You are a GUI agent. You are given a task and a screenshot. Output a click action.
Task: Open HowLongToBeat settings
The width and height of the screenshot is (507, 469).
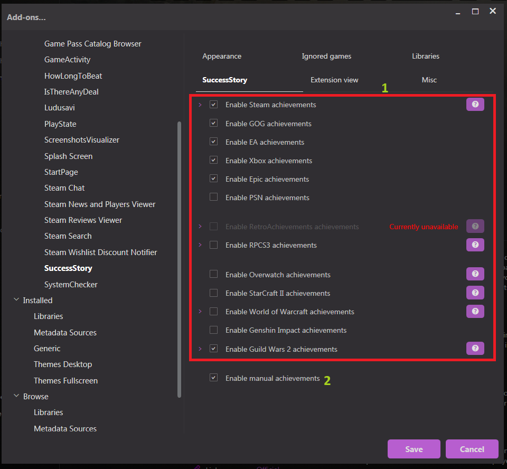[x=73, y=76]
